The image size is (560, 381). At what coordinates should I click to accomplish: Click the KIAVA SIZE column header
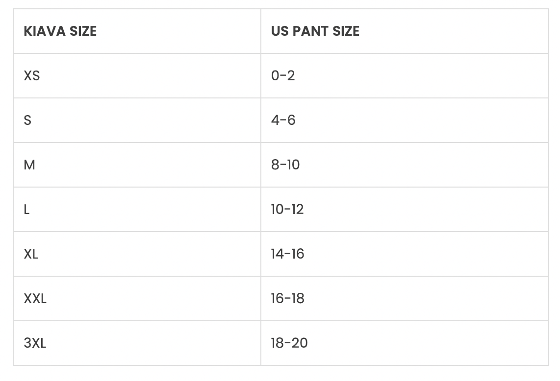click(x=60, y=31)
